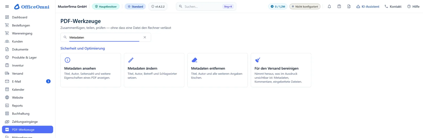Click the Website globe icon
Viewport: 423px width, 138px height.
tap(7, 97)
